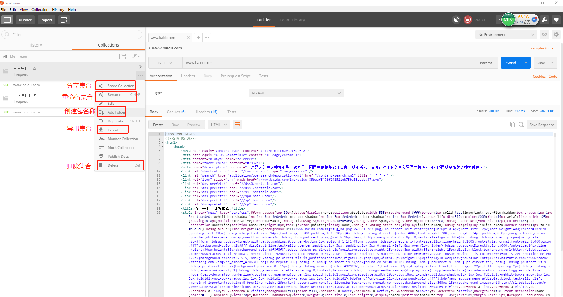Screen dimensions: 563x297
Task: Switch to Team Library tab
Action: tap(292, 20)
